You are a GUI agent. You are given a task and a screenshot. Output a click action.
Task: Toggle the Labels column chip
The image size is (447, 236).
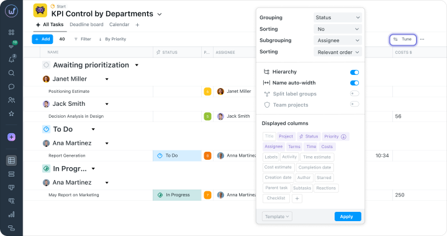(x=271, y=157)
